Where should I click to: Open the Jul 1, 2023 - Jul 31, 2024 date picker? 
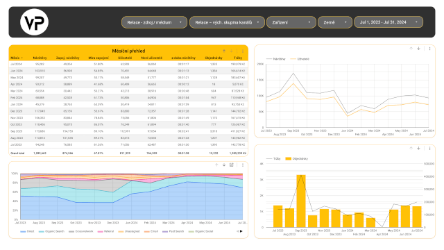(388, 22)
